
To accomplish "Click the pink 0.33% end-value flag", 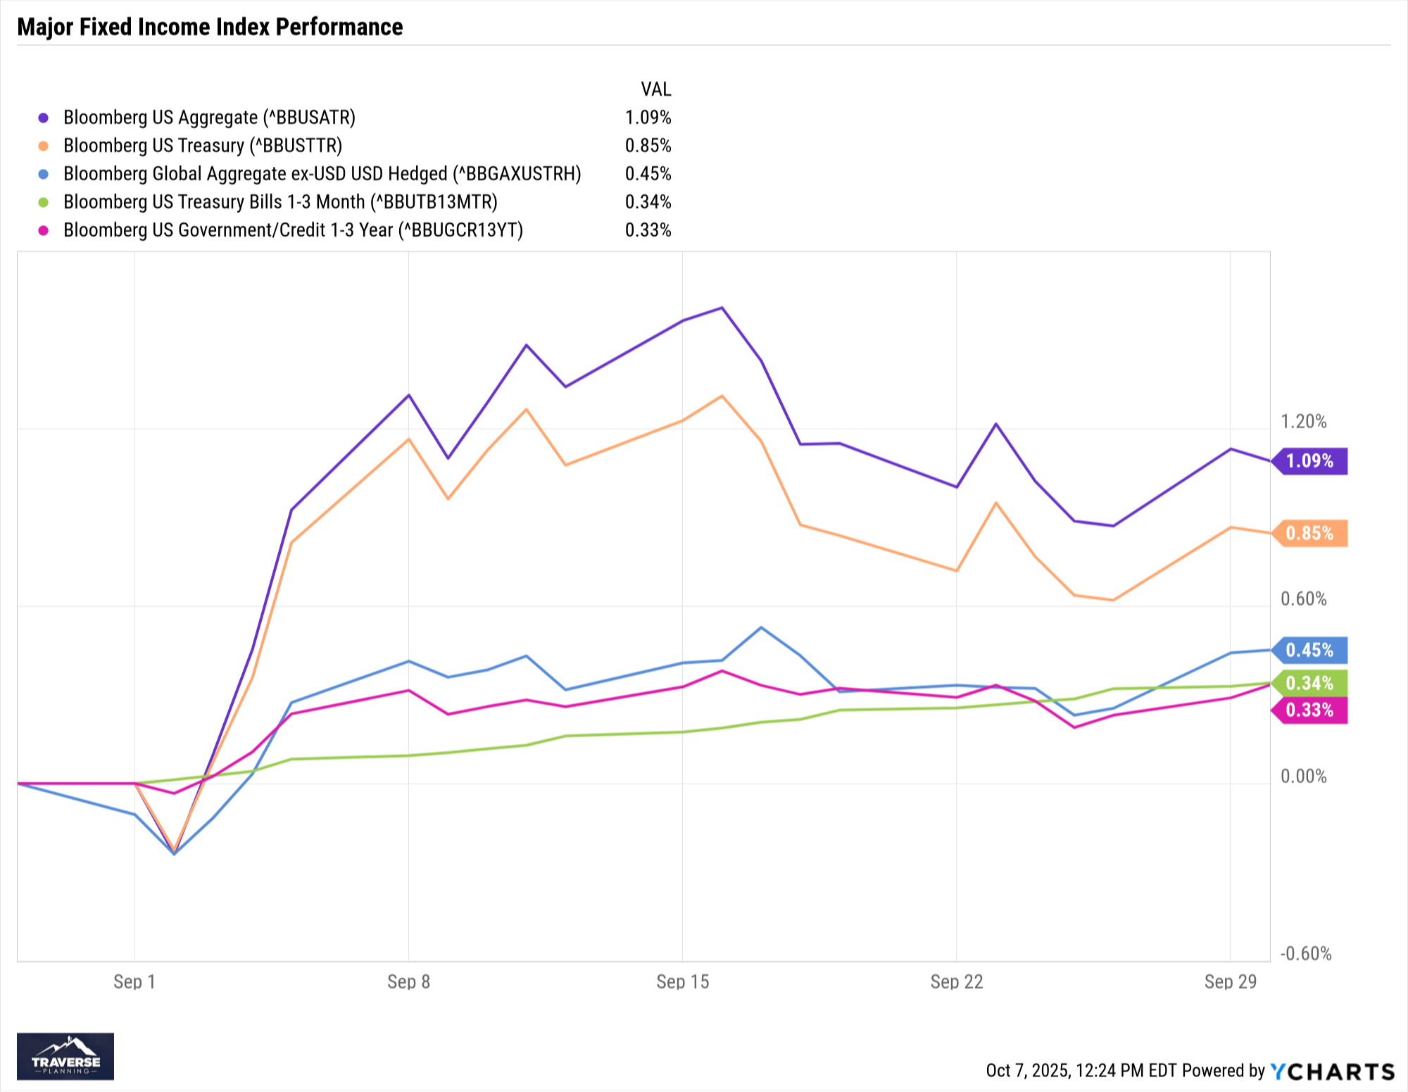I will tap(1309, 710).
